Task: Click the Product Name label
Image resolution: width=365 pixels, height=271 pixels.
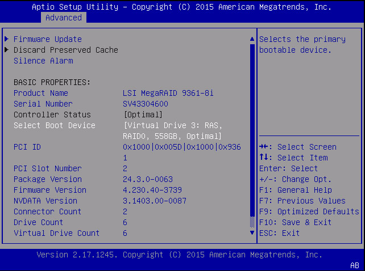Action: tap(41, 93)
